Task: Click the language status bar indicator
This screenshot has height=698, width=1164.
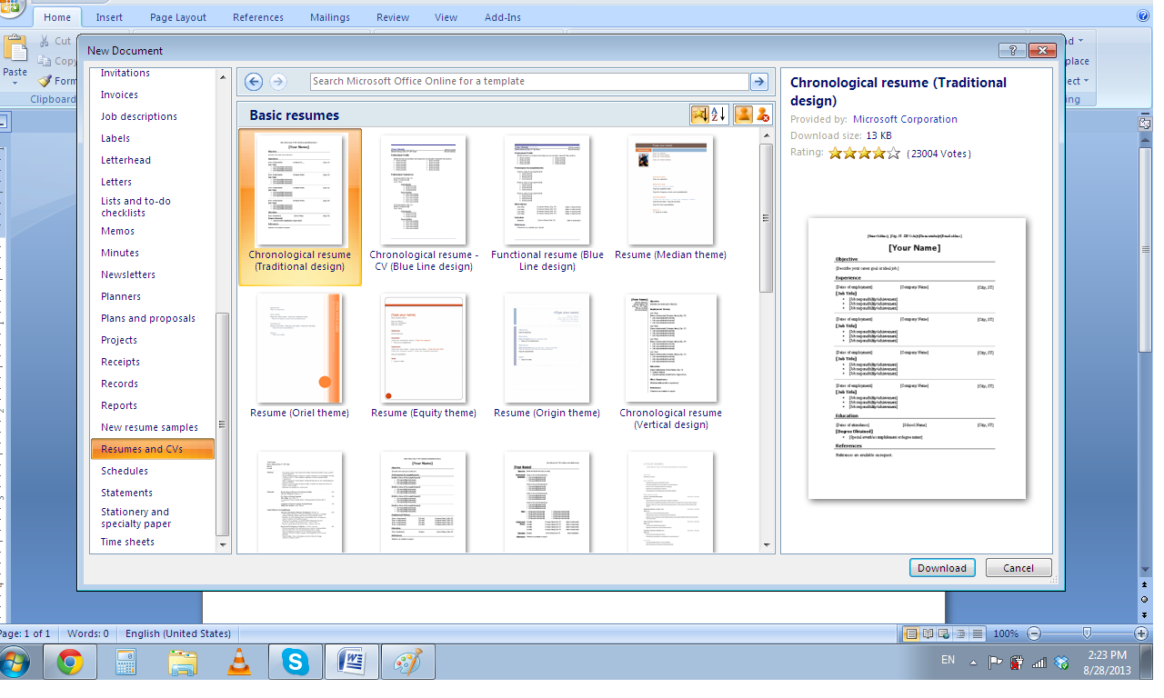Action: (x=178, y=633)
